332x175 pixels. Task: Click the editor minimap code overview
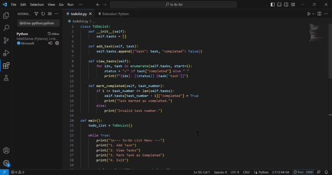[316, 32]
